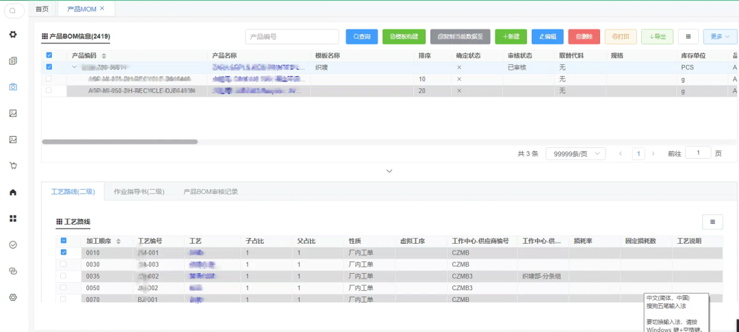The image size is (739, 332).
Task: Go to the home sidebar icon
Action: [13, 192]
